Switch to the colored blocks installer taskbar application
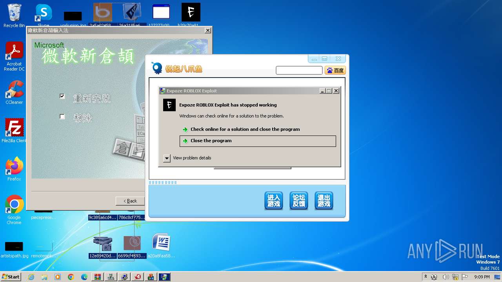This screenshot has width=502, height=282. tap(151, 277)
